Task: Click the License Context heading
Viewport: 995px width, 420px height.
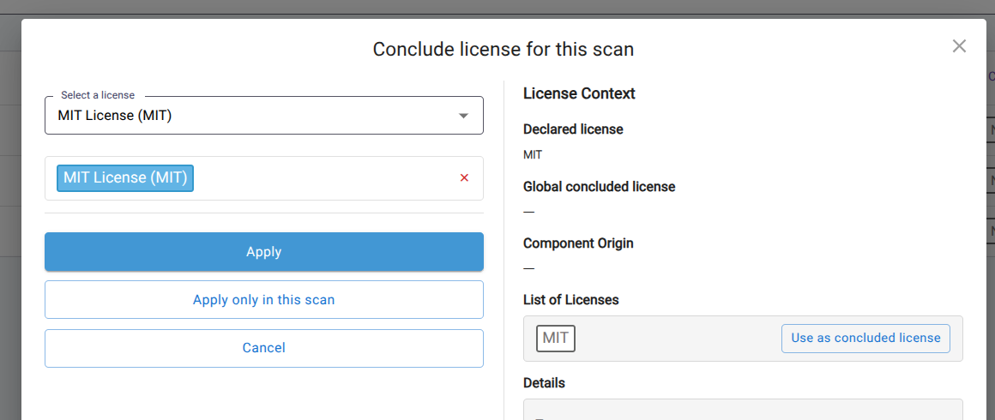Action: (x=579, y=94)
